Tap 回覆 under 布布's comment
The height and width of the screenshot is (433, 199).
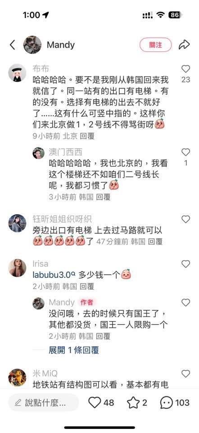click(87, 136)
